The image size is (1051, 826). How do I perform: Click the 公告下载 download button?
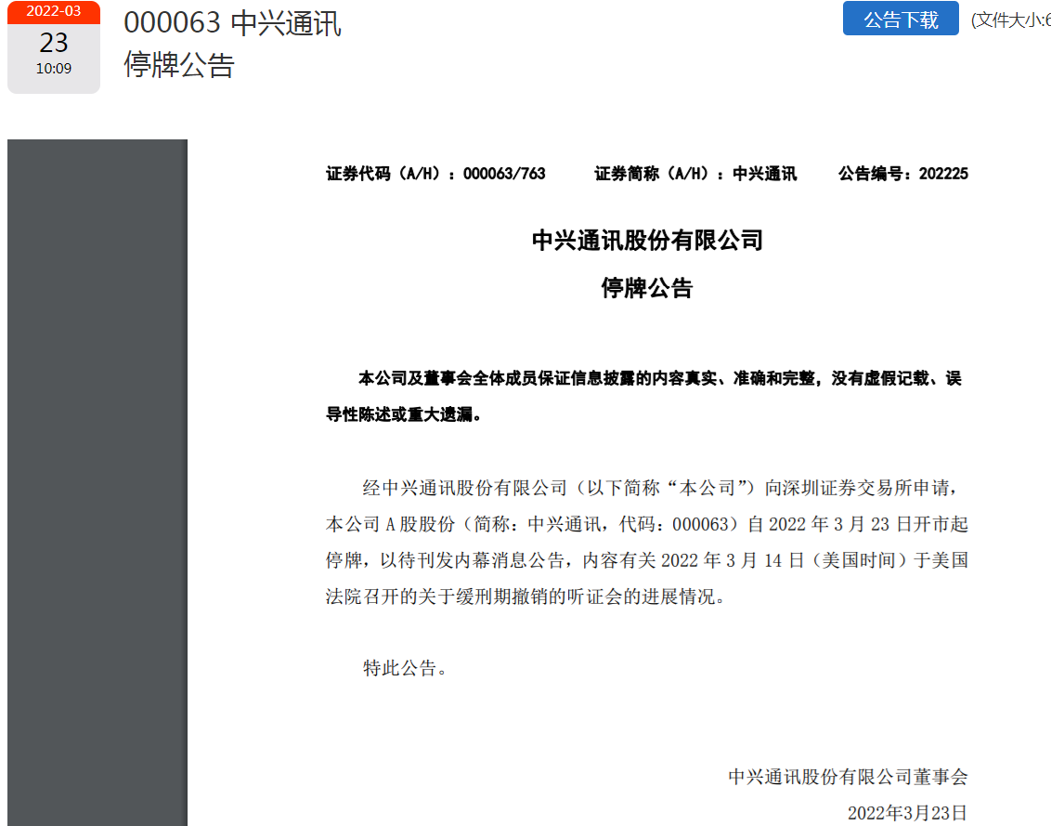tap(900, 19)
